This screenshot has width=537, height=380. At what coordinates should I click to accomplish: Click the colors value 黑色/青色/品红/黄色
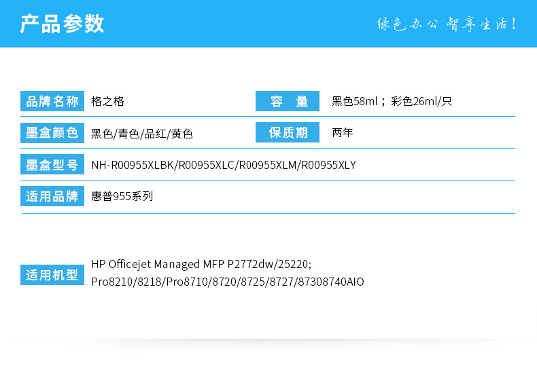[142, 134]
